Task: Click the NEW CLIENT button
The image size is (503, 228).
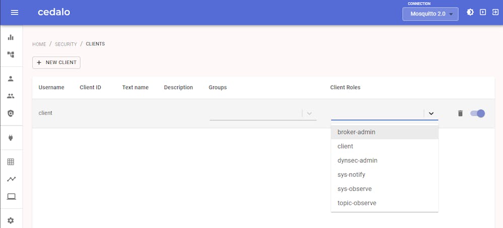Action: click(x=56, y=62)
